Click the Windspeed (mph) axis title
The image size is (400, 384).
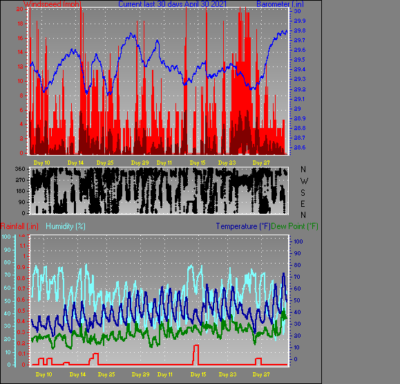(x=53, y=4)
